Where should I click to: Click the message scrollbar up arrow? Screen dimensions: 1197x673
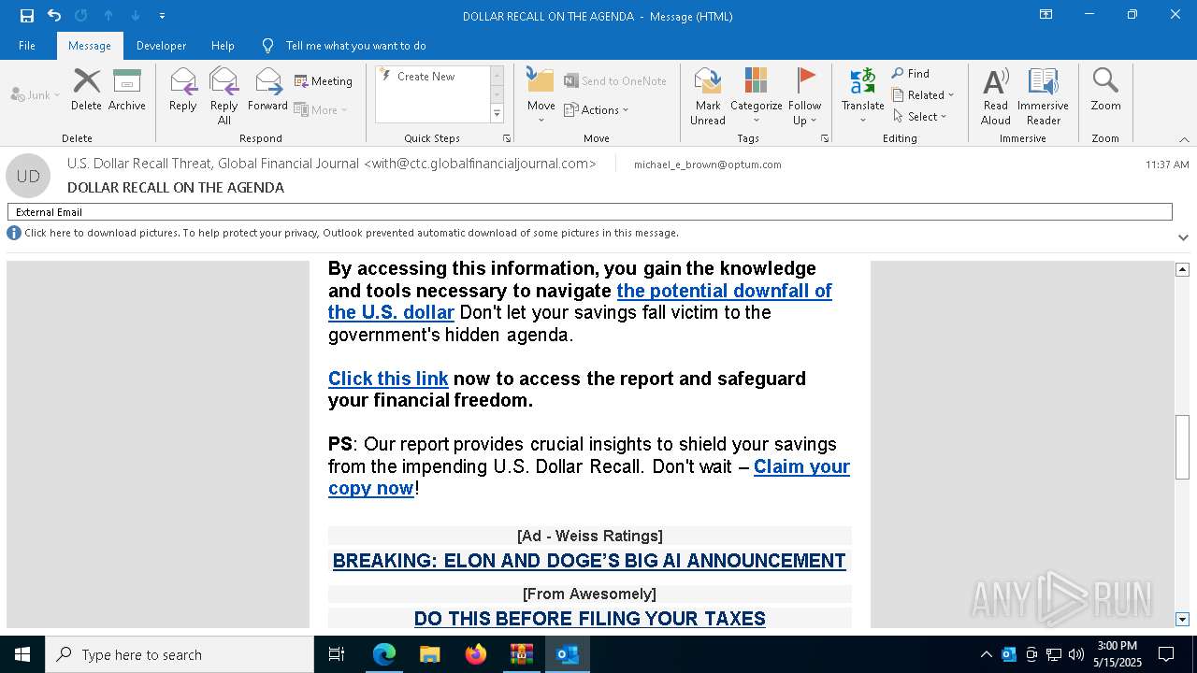tap(1182, 269)
